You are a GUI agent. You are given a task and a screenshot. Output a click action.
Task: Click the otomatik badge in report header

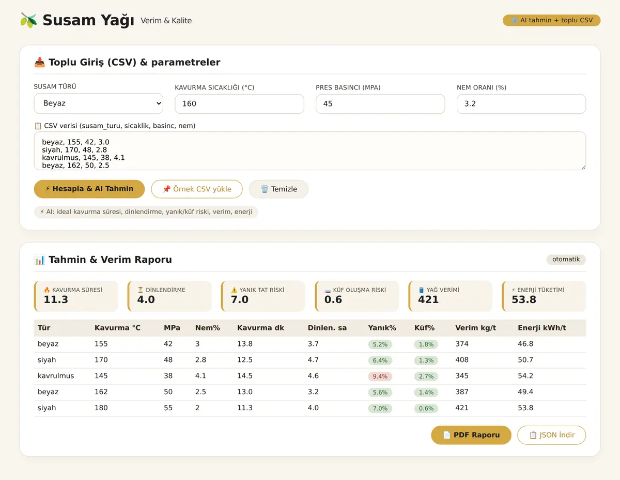point(566,259)
